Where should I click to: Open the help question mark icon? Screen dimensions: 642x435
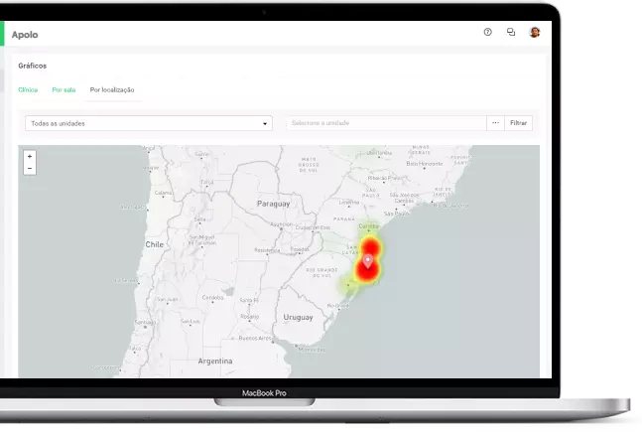[x=487, y=32]
